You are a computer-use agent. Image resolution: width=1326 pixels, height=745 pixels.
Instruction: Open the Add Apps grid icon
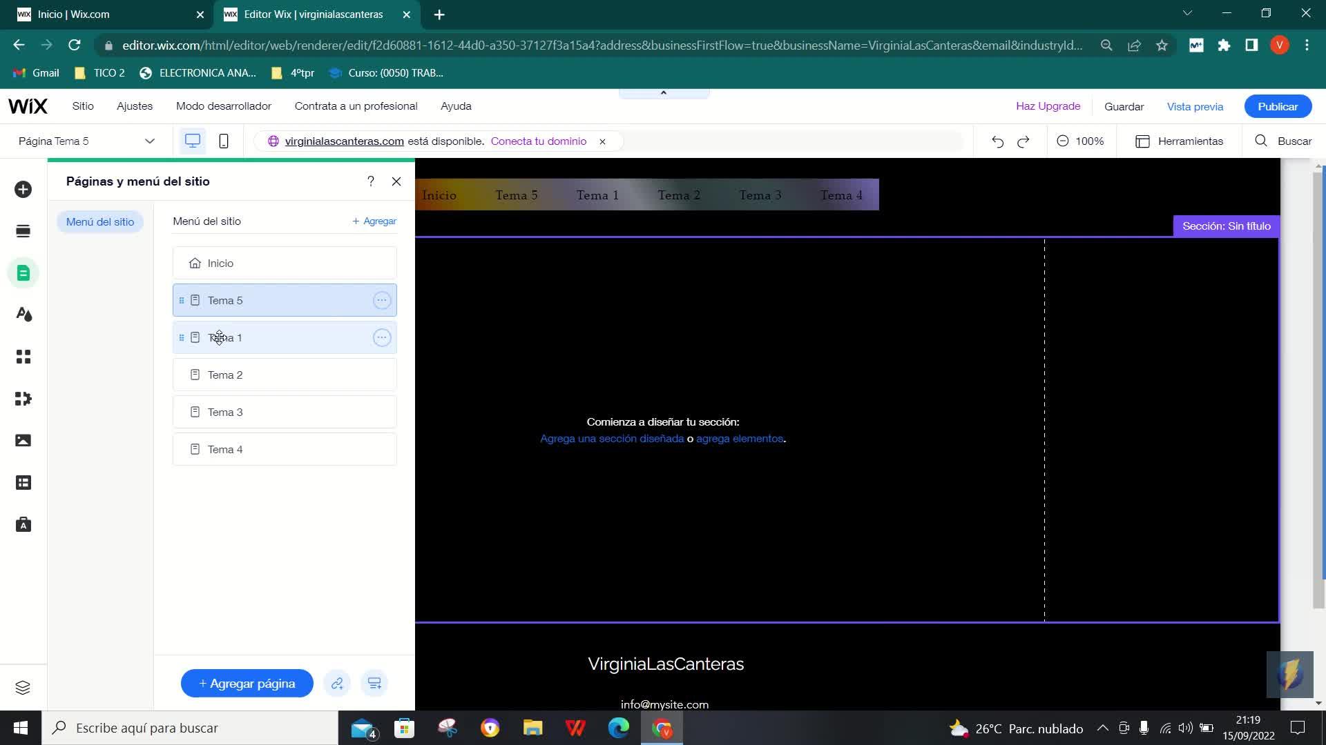(23, 357)
